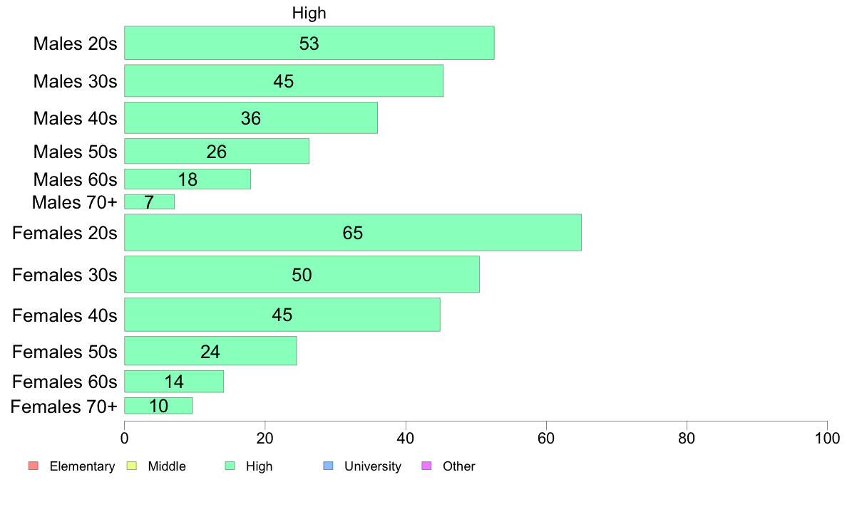Click the Males 50s bar labeled 26
Viewport: 847px width, 524px height.
tap(217, 151)
